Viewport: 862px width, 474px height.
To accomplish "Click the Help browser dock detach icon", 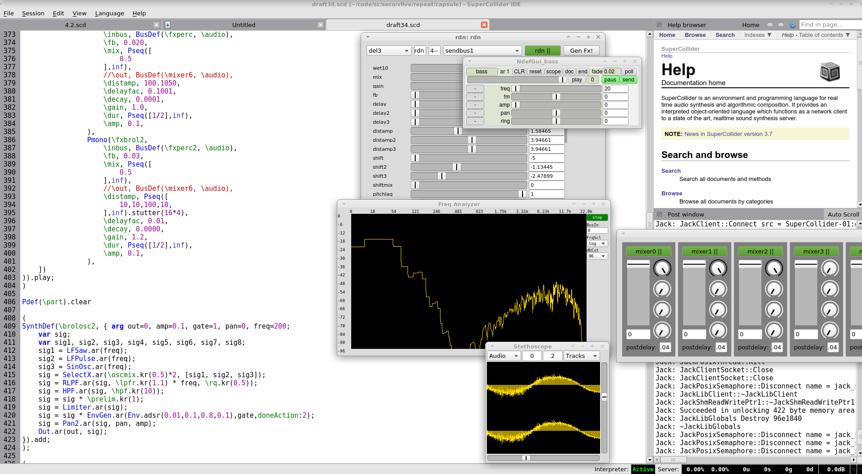I will 659,25.
